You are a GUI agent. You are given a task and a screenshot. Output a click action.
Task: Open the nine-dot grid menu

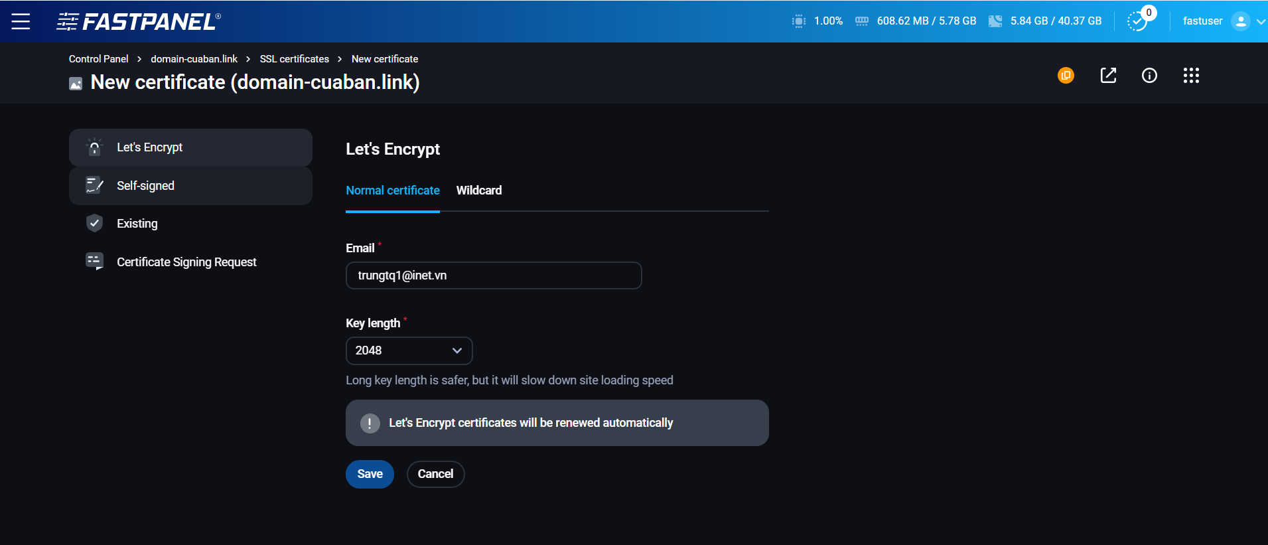tap(1191, 75)
